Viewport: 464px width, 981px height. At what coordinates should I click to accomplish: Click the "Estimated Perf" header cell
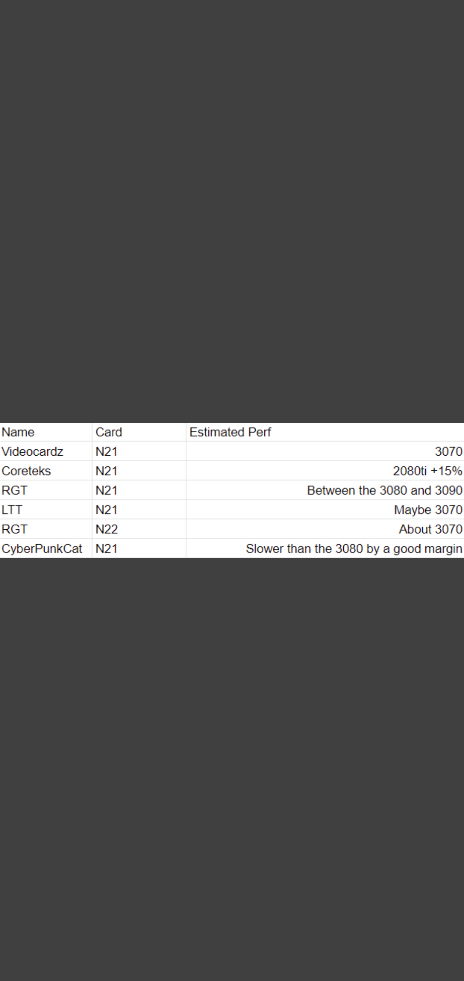point(230,432)
